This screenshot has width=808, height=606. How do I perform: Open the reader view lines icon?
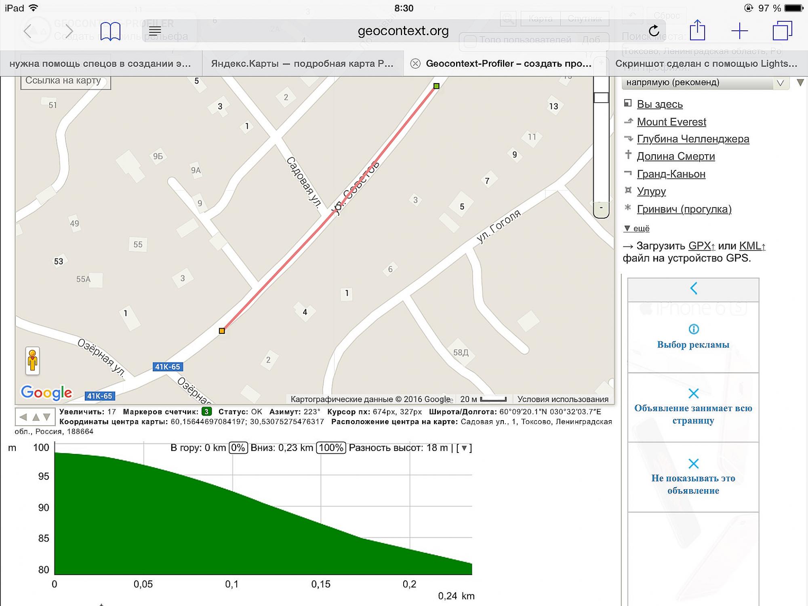click(x=155, y=31)
